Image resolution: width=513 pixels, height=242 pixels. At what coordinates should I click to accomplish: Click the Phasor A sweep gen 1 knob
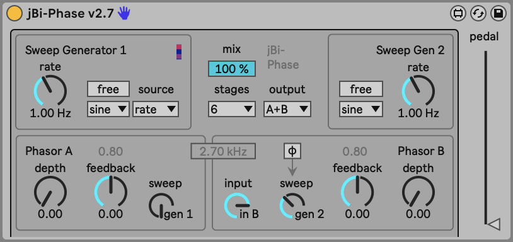tap(161, 205)
